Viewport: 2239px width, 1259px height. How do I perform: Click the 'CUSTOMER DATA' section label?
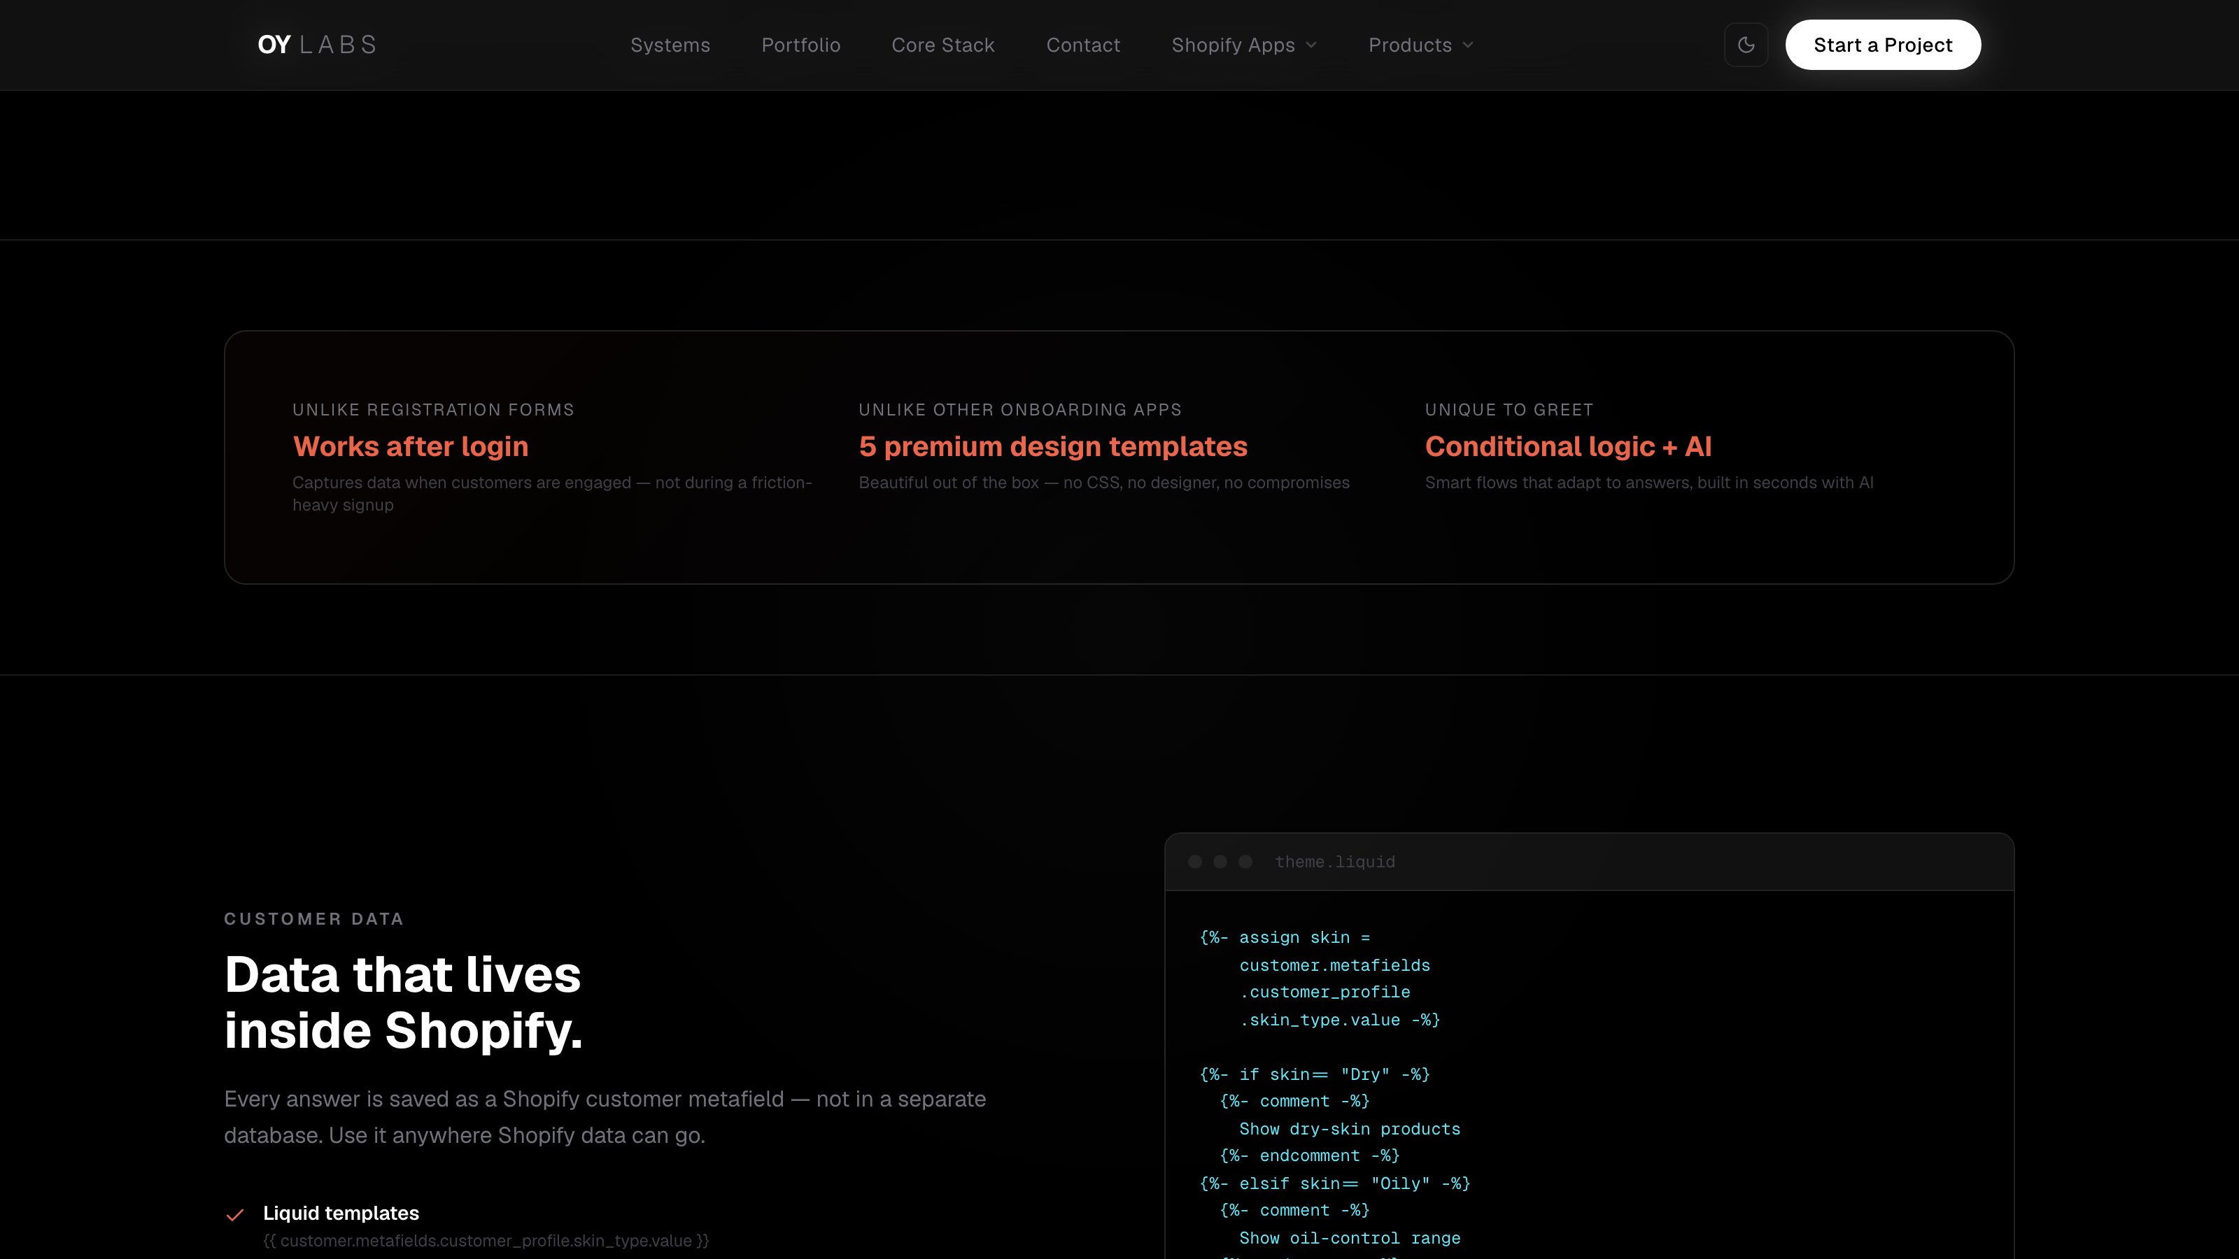click(313, 918)
